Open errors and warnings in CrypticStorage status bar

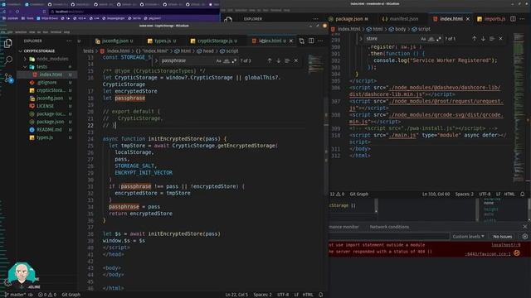(x=47, y=295)
